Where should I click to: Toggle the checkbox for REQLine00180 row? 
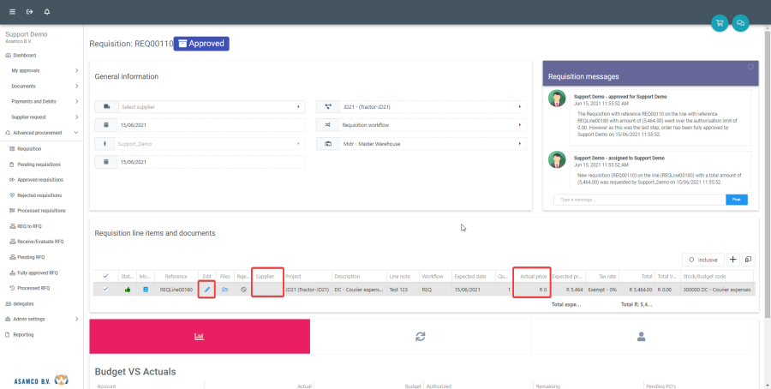[105, 290]
